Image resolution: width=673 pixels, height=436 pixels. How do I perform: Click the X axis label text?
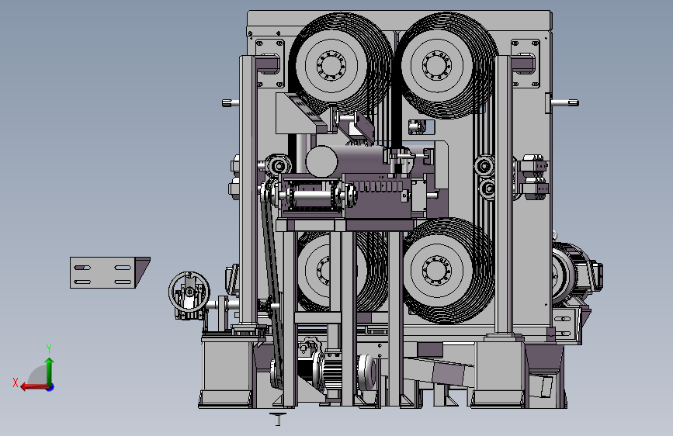point(16,382)
